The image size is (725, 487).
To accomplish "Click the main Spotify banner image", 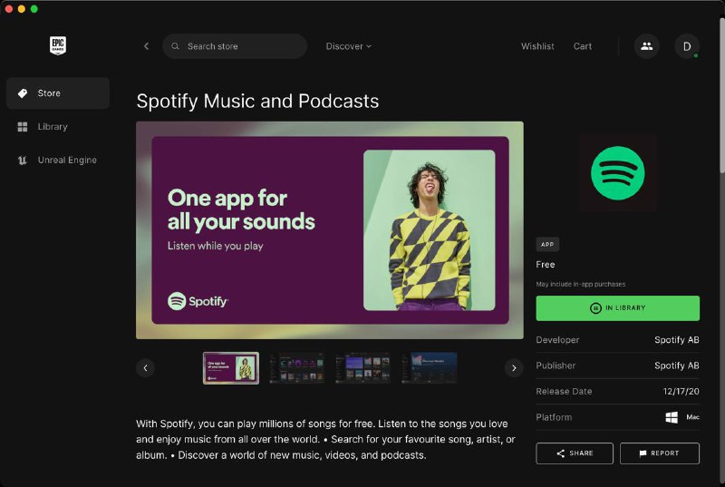I will 330,229.
